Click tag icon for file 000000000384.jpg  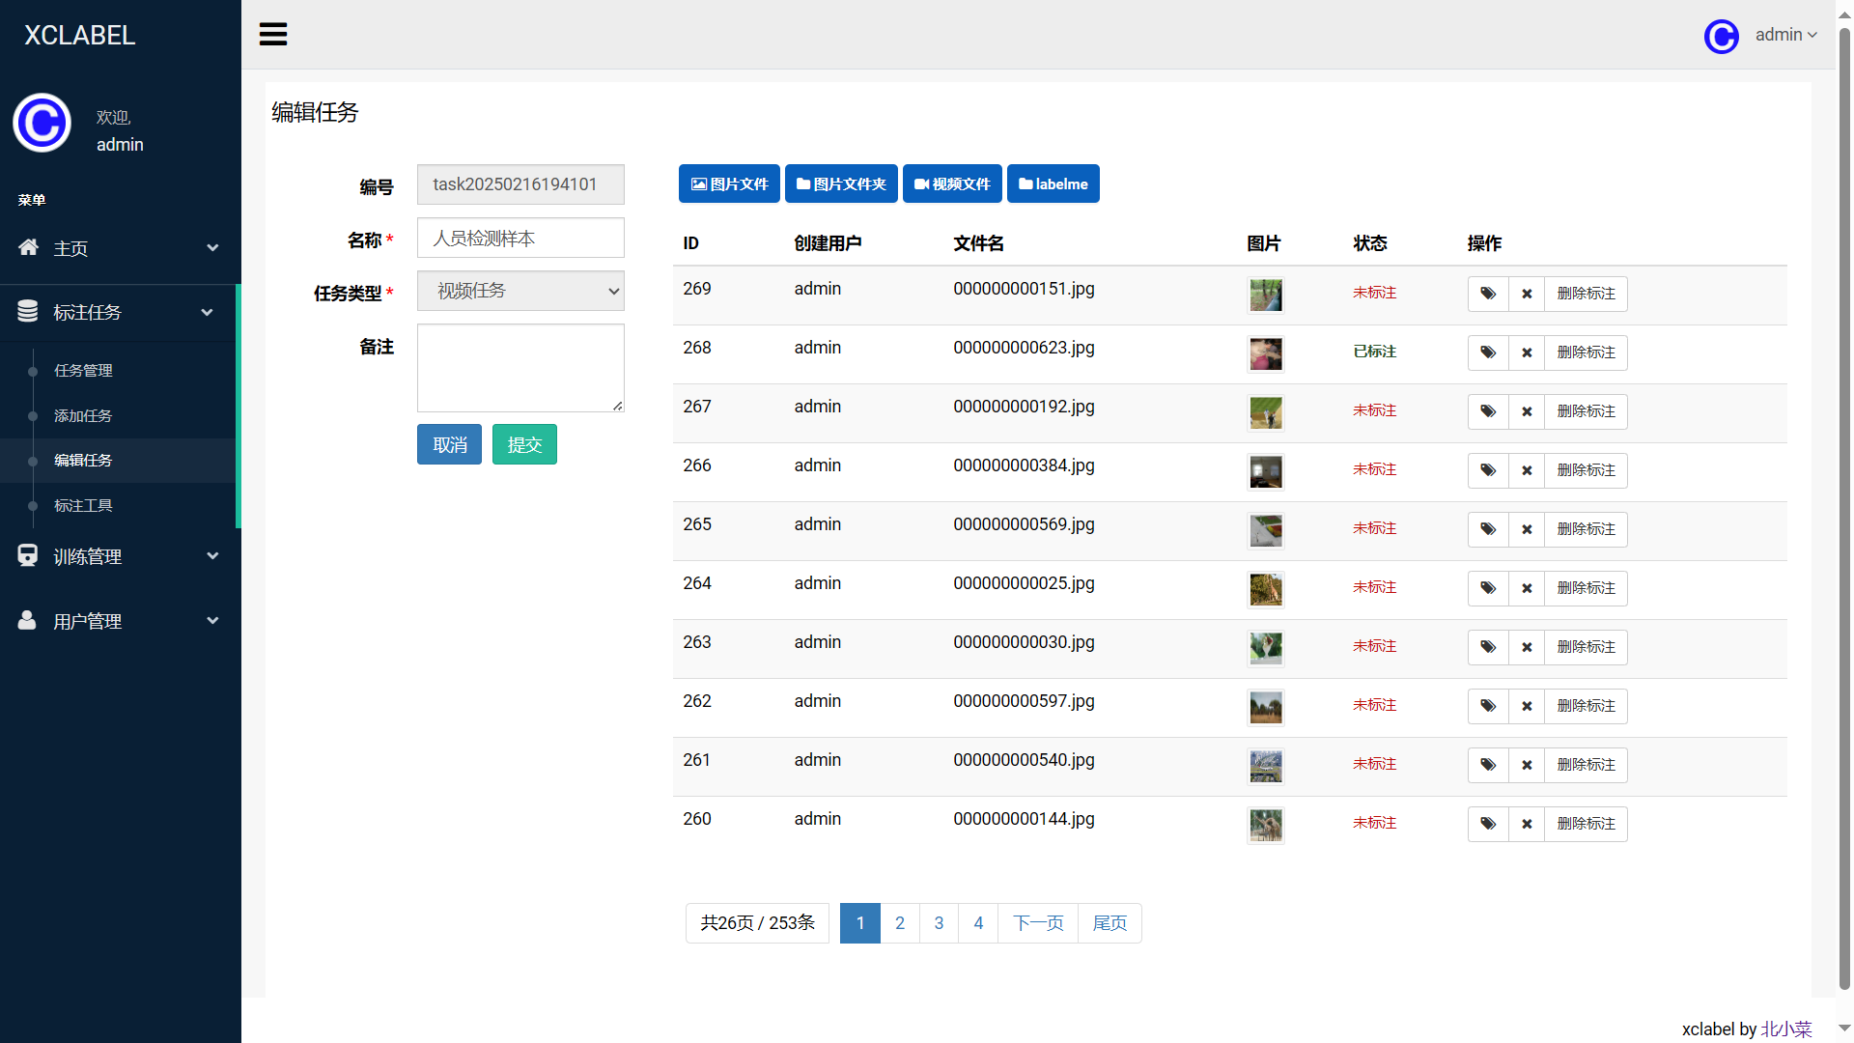pyautogui.click(x=1488, y=470)
